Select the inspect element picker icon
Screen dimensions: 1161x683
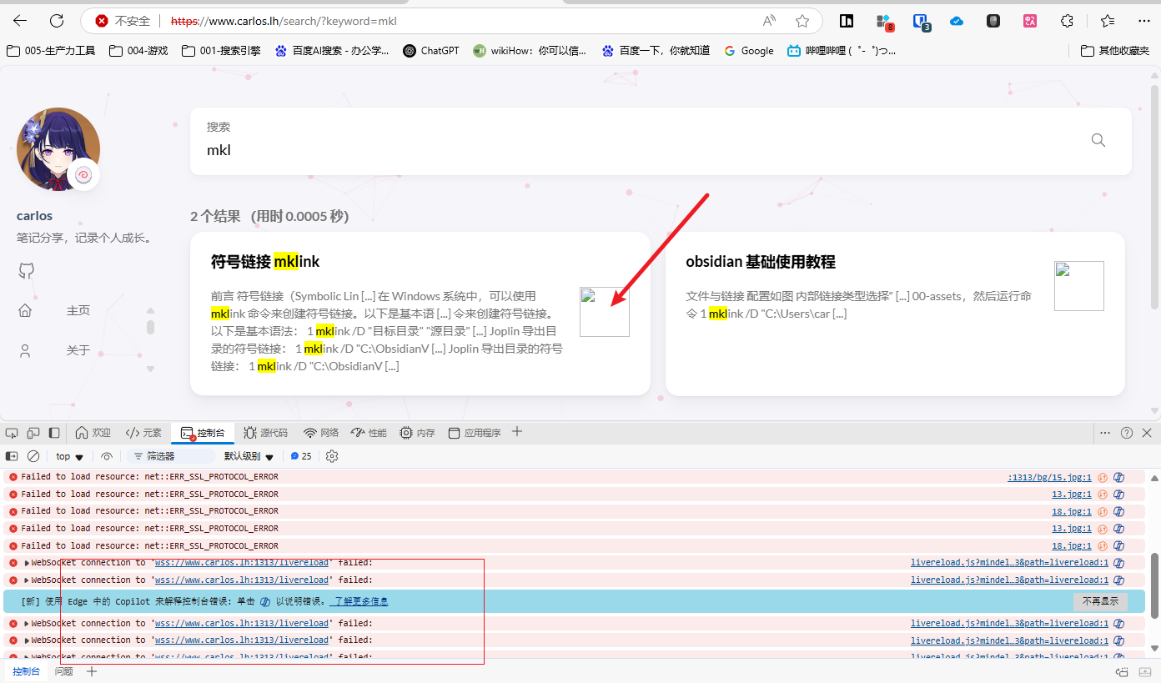point(12,433)
